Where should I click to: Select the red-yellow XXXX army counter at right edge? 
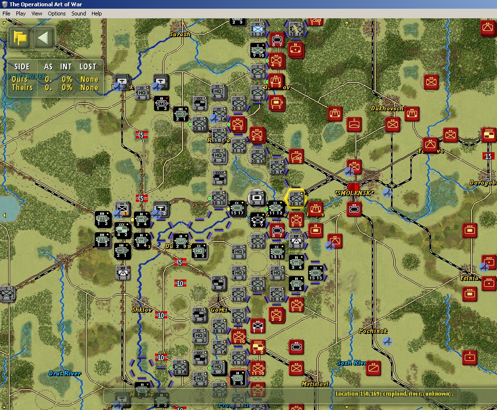[x=489, y=134]
